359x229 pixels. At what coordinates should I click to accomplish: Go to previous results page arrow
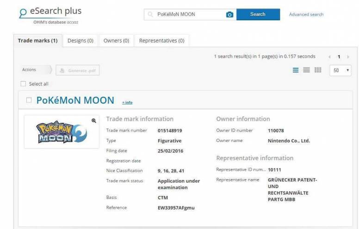point(329,57)
